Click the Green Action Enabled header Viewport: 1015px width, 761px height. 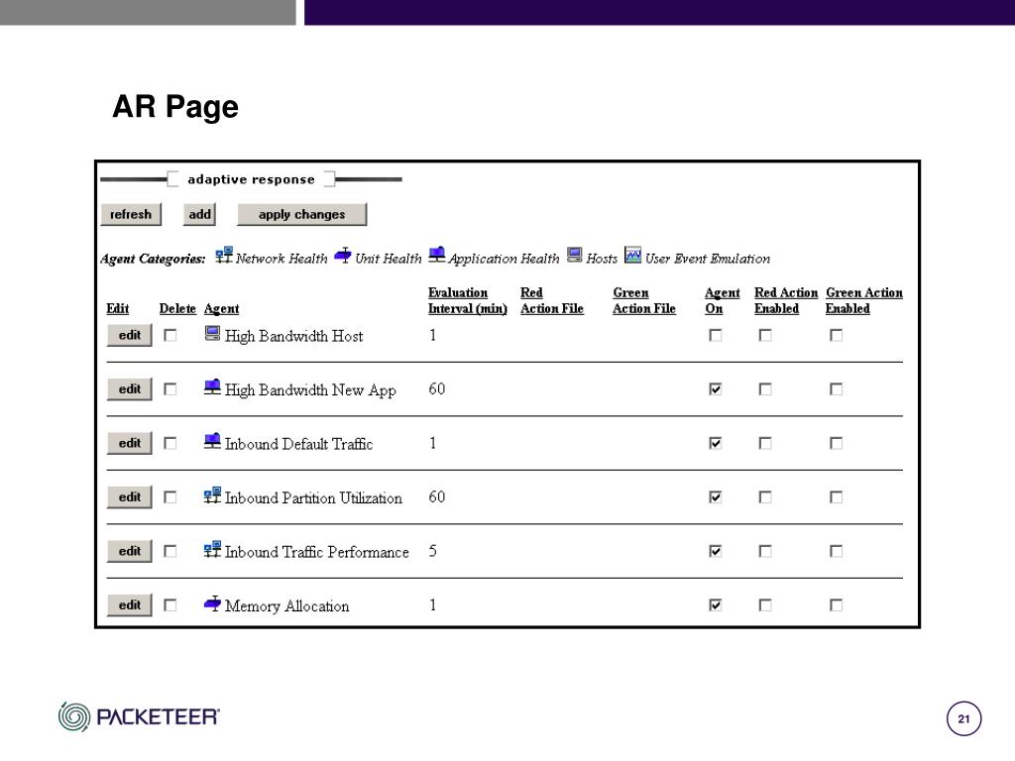pos(863,301)
